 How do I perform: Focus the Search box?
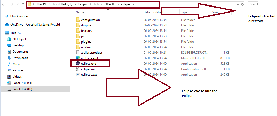253,4
